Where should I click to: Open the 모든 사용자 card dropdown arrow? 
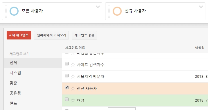click(98, 7)
